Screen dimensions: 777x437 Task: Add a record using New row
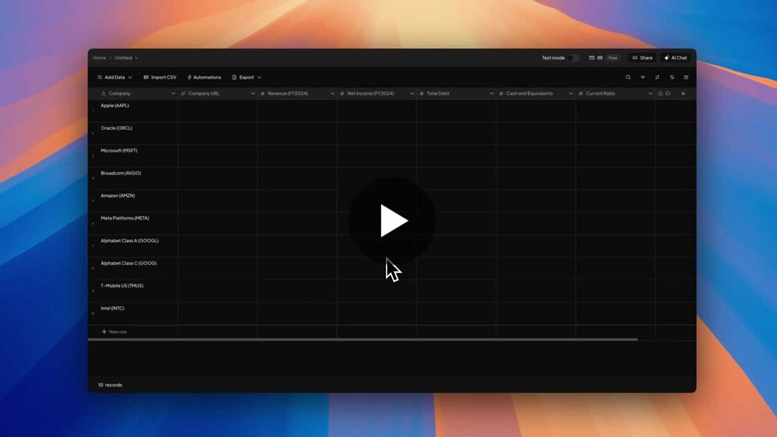pos(115,331)
